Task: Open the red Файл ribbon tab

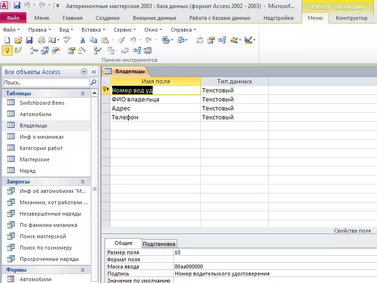Action: (x=13, y=18)
